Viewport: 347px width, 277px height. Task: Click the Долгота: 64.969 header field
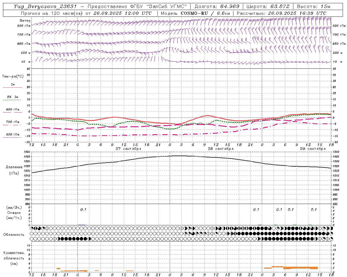coord(217,6)
